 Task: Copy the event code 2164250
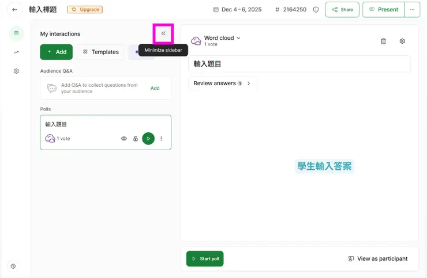[291, 10]
